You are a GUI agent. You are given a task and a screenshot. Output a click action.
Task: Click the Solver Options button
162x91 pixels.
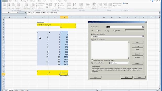(x=137, y=63)
